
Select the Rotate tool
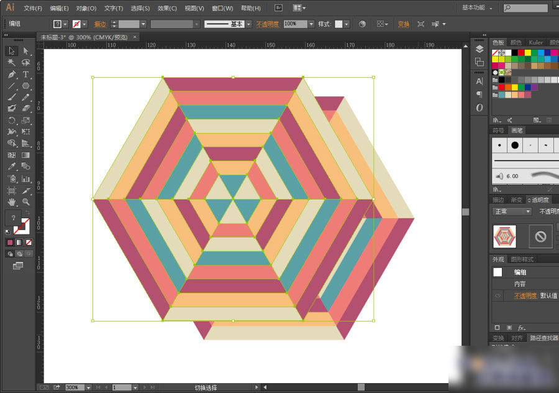(x=11, y=120)
